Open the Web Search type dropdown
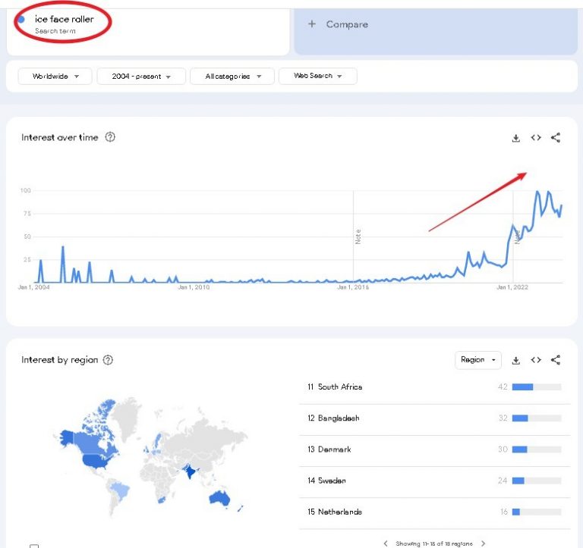 318,76
